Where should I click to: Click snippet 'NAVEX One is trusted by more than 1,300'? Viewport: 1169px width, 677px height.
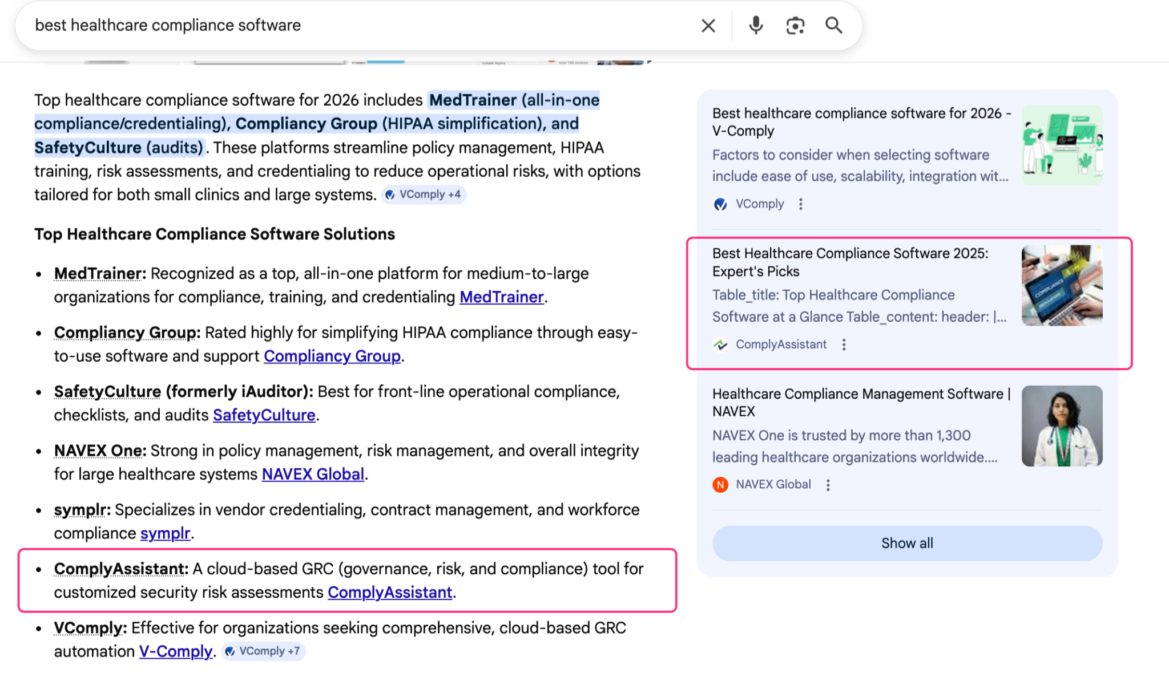841,436
